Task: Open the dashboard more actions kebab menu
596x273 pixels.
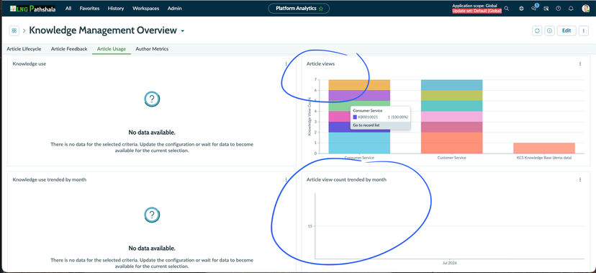Action: (x=584, y=31)
